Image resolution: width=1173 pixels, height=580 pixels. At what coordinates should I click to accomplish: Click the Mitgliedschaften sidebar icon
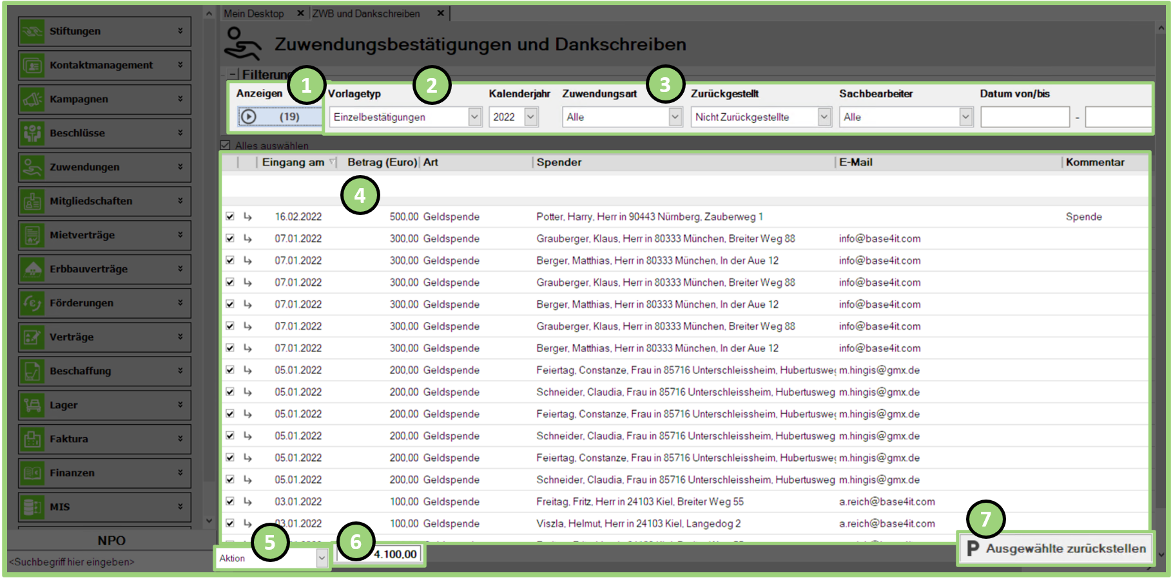pos(32,201)
